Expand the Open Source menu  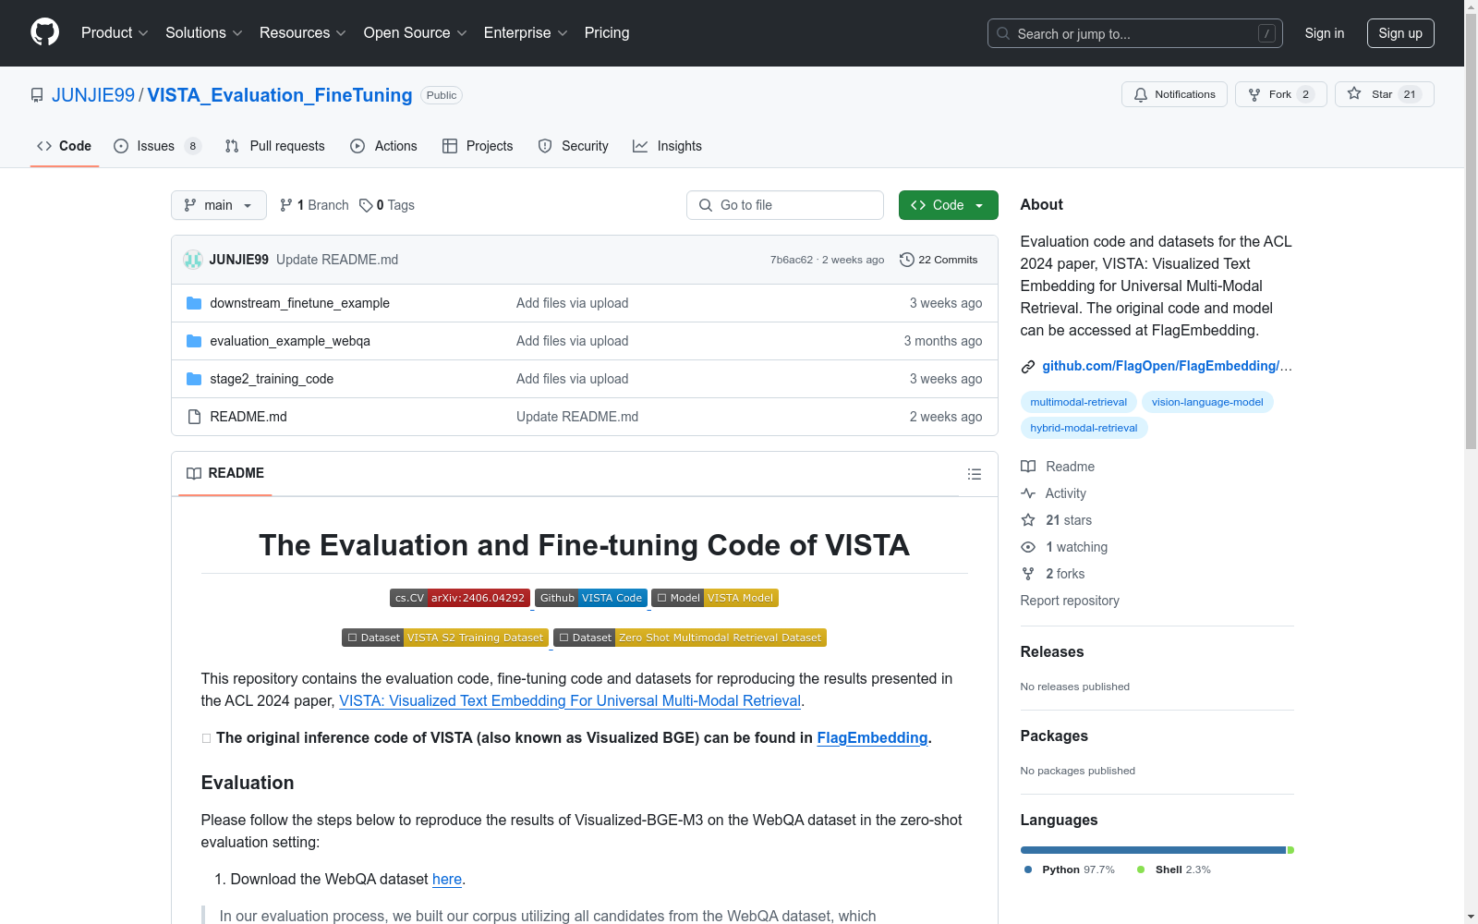point(416,33)
